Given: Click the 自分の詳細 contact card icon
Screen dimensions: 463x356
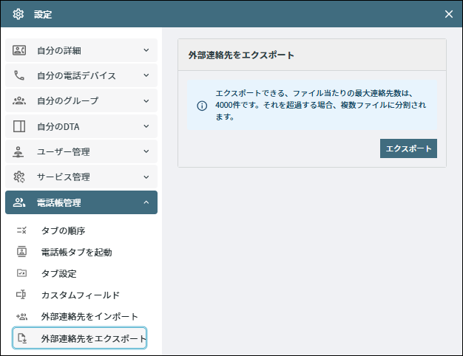Looking at the screenshot, I should coord(19,50).
